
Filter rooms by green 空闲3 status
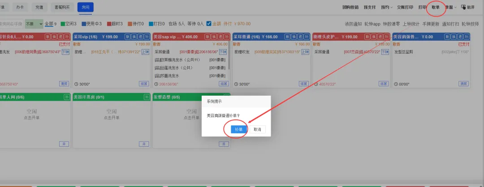pos(69,24)
